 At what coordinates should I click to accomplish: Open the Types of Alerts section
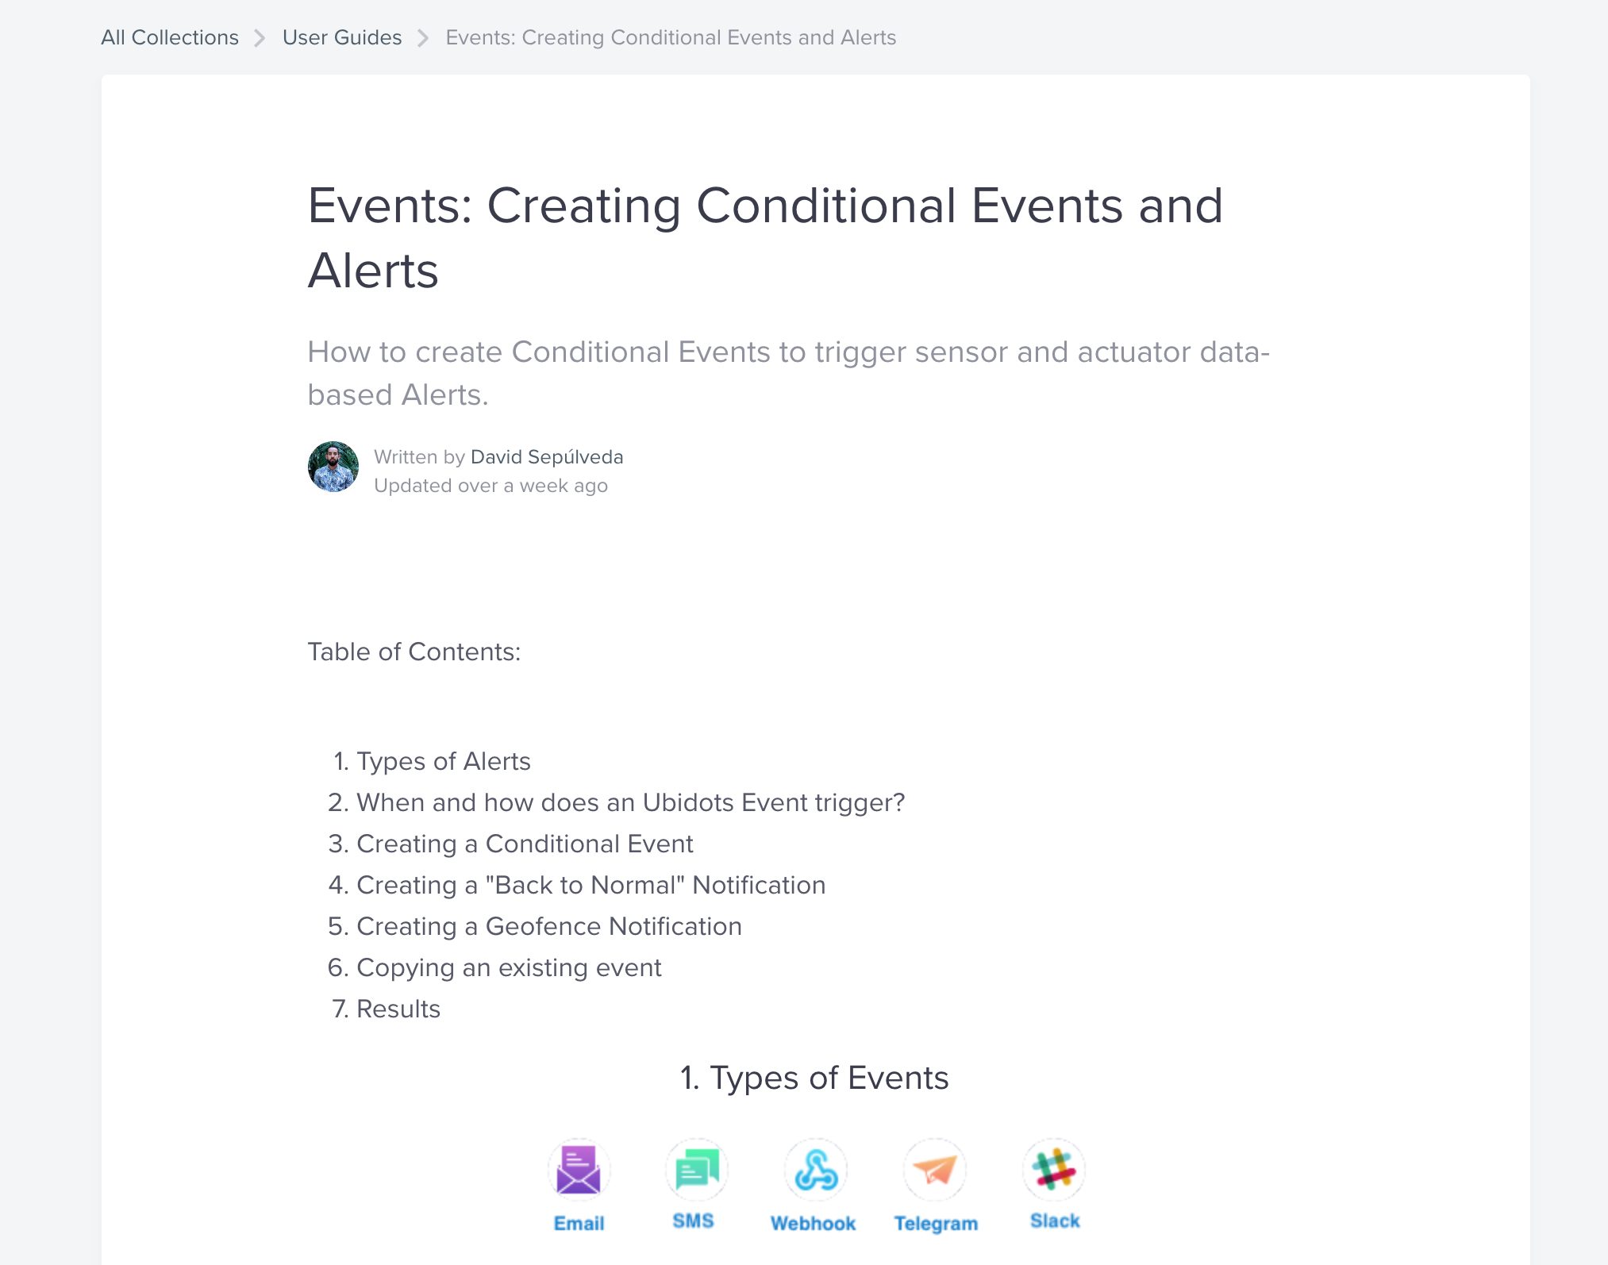tap(444, 761)
